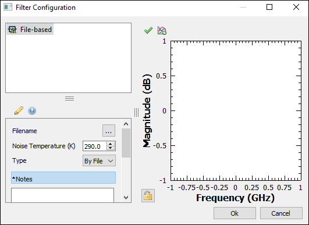Click the horizontal splitter handle below list
The image size is (309, 225).
(70, 98)
